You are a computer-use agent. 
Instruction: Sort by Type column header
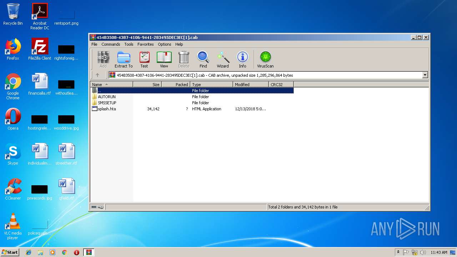211,85
